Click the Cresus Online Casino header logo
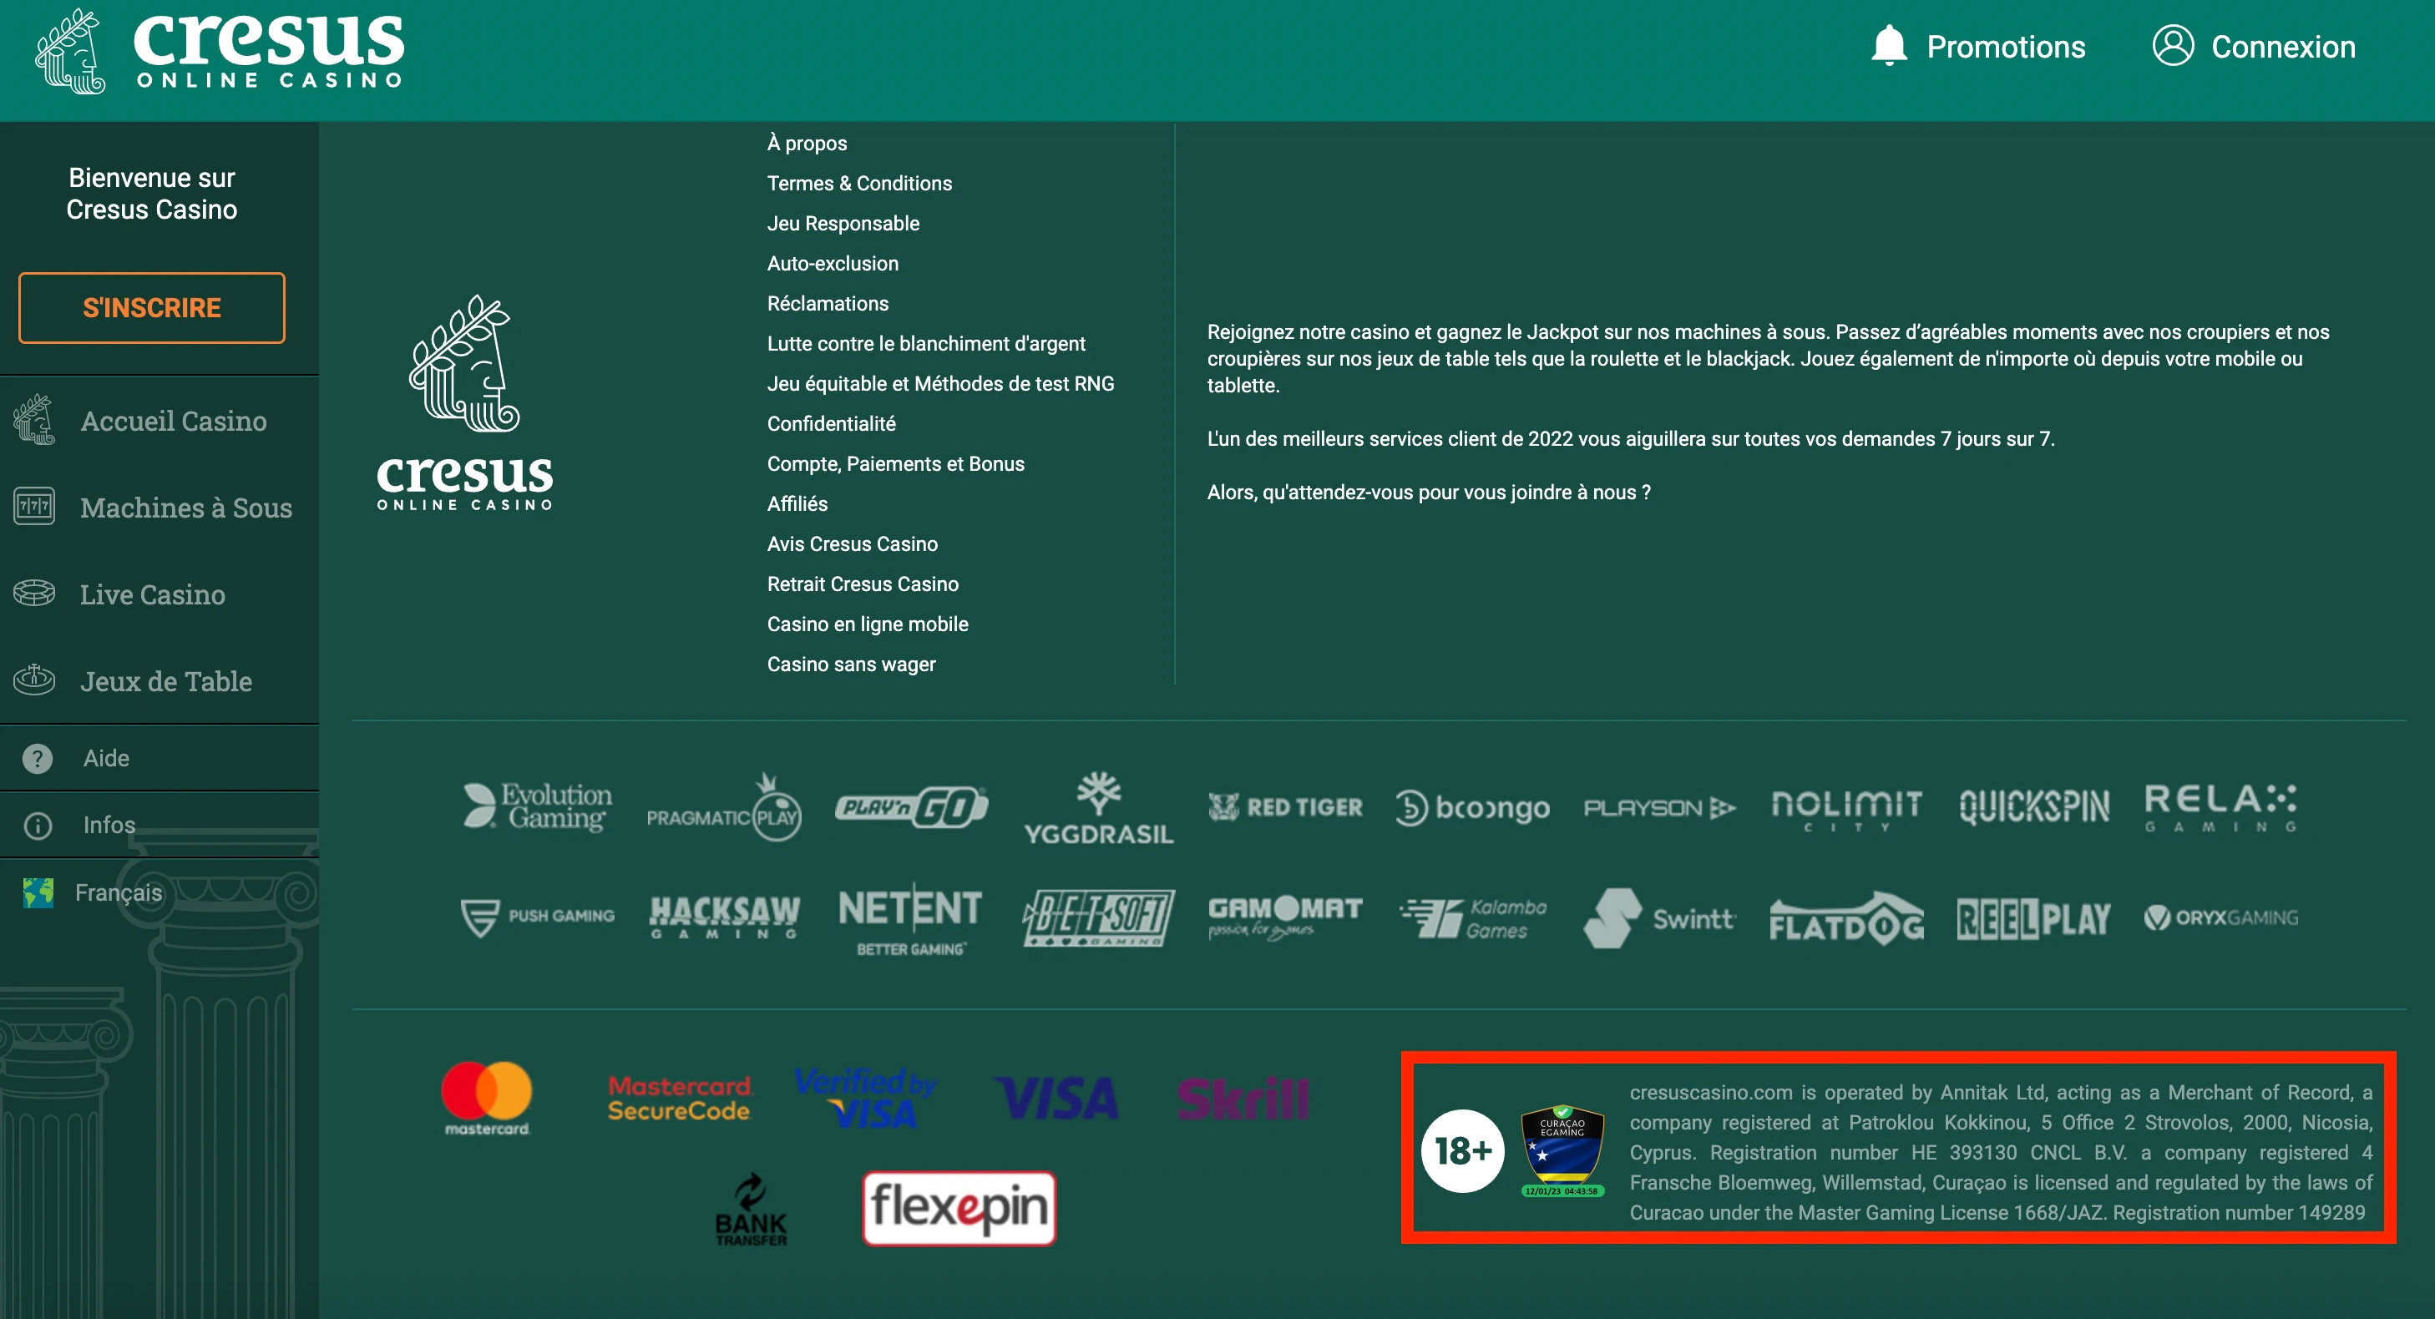 [220, 51]
